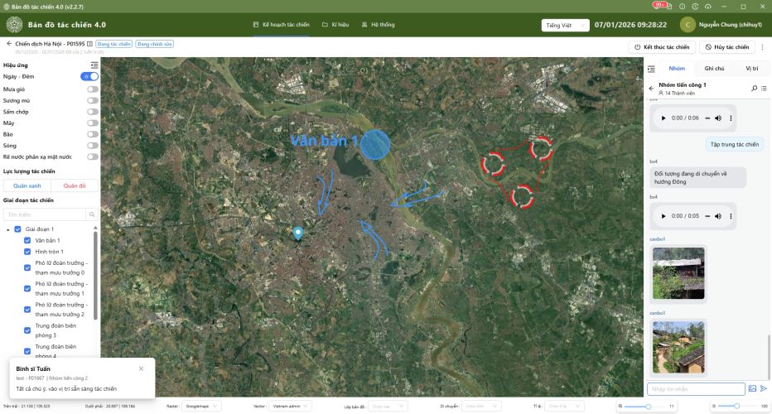Open the Tiếng Việt language dropdown
This screenshot has height=414, width=772.
coord(564,25)
